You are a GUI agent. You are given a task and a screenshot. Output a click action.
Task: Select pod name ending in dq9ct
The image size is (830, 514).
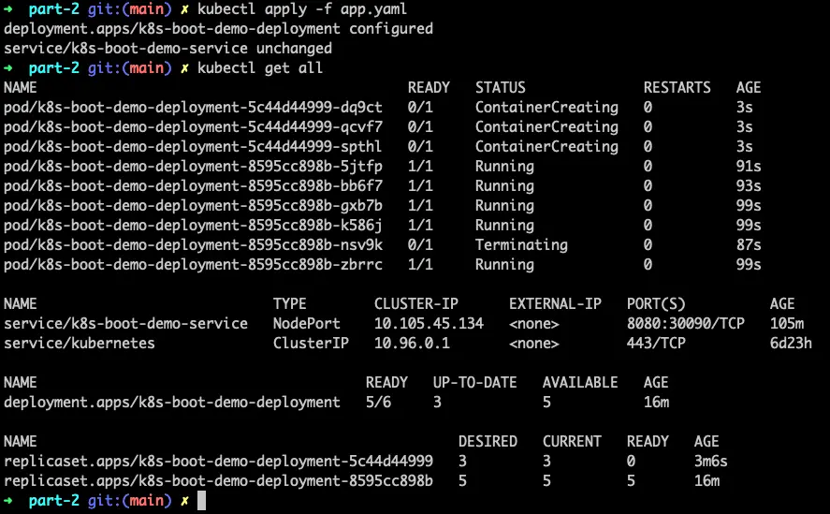[193, 107]
